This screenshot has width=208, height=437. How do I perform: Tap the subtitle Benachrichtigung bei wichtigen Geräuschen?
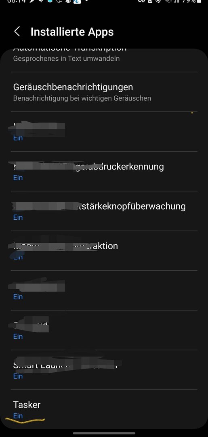pos(82,98)
